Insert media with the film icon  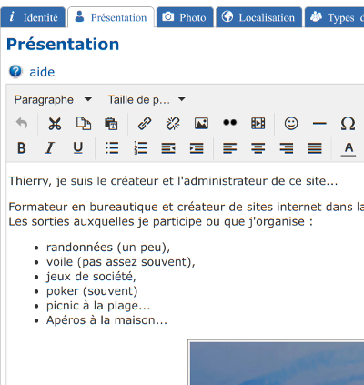pyautogui.click(x=258, y=124)
